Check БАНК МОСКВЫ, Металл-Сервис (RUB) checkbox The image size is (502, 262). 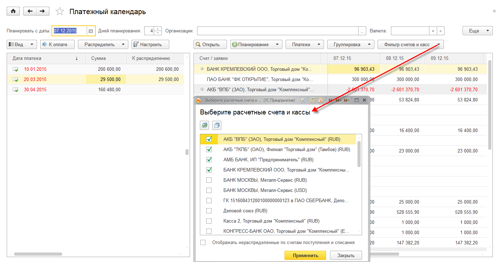tap(209, 180)
